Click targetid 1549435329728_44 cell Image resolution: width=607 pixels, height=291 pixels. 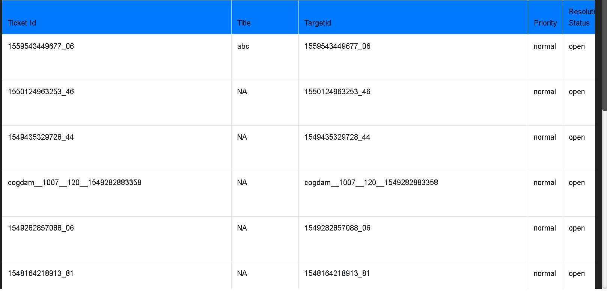413,148
